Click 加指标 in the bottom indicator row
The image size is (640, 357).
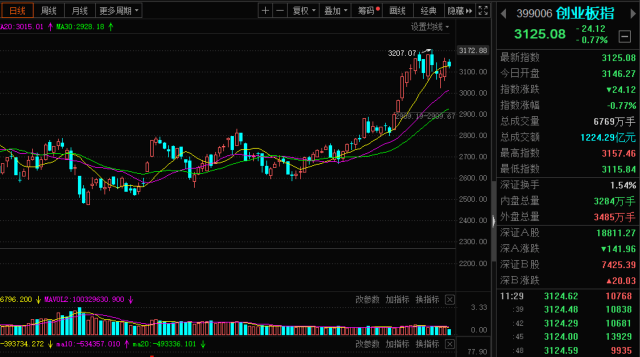[397, 344]
